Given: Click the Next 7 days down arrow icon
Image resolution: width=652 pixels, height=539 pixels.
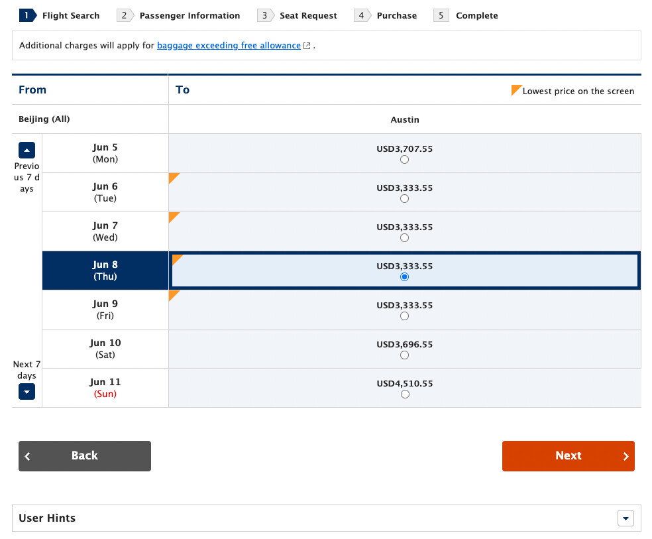Looking at the screenshot, I should click(x=27, y=391).
